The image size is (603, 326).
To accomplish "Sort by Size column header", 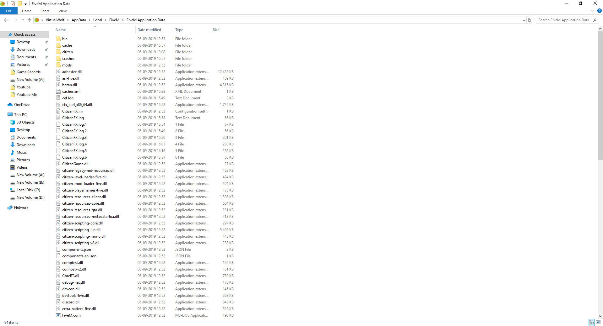I will pyautogui.click(x=223, y=30).
